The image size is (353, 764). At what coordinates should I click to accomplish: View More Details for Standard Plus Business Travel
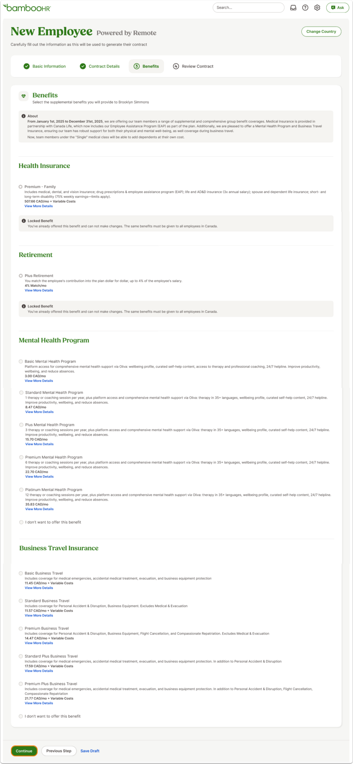(x=39, y=671)
